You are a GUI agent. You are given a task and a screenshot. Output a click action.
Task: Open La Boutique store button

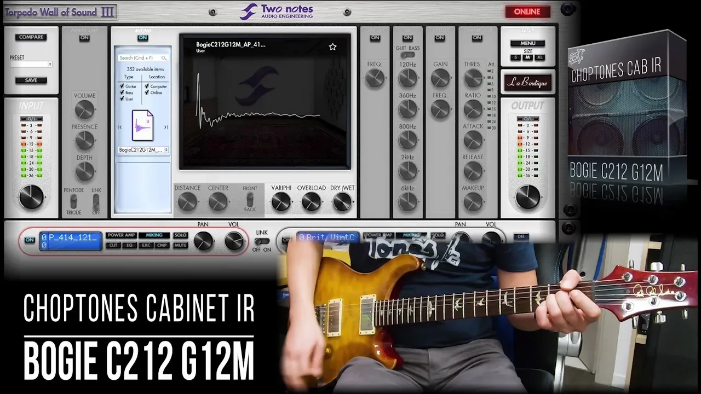[x=527, y=83]
